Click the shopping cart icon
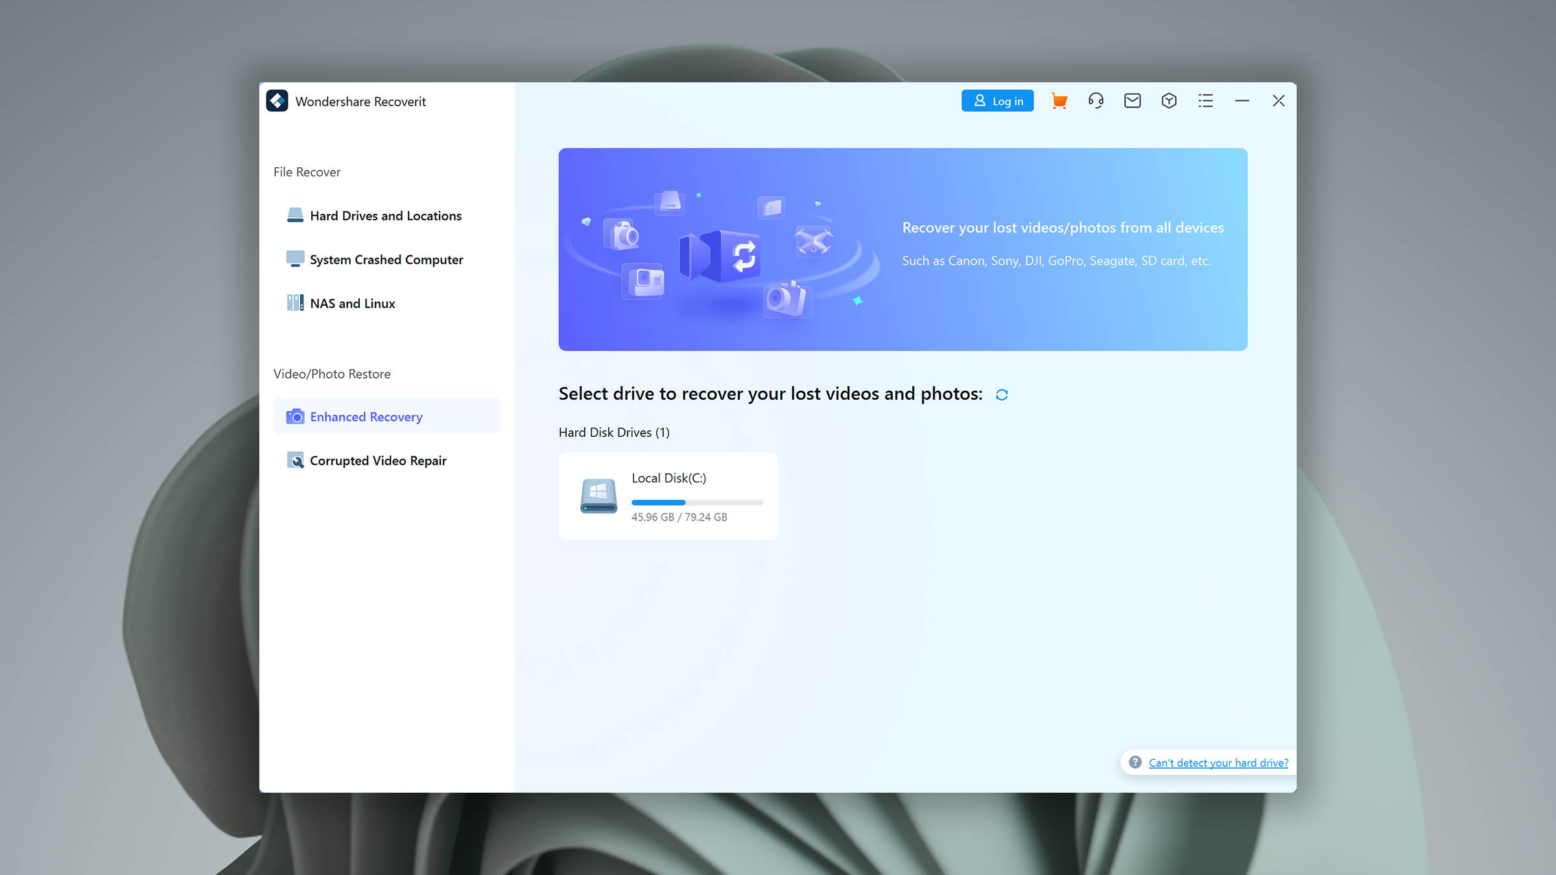 [1059, 101]
